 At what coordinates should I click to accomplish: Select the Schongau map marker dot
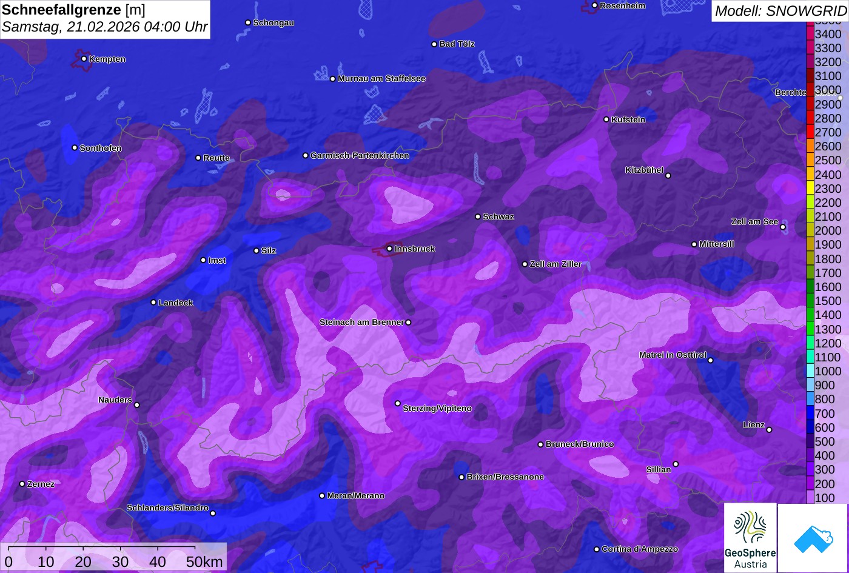pos(248,22)
